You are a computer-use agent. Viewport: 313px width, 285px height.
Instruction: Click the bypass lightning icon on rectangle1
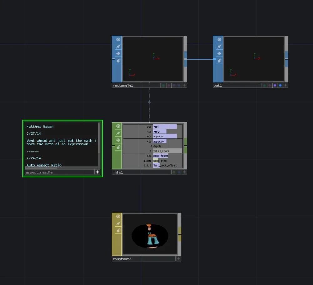click(118, 46)
